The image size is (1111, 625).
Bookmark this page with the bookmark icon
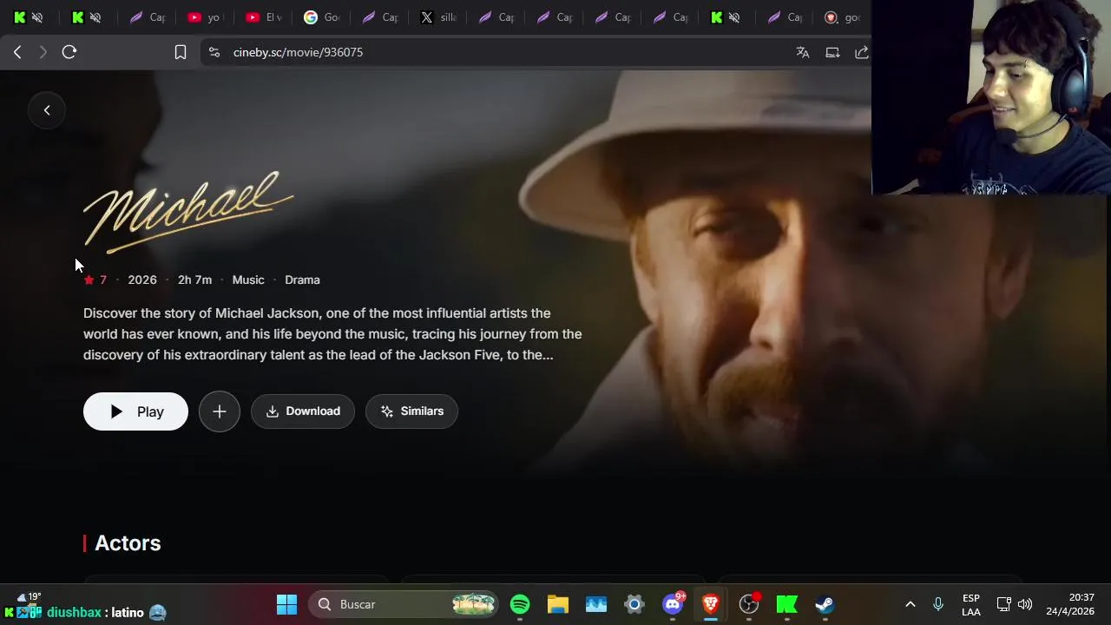tap(181, 52)
